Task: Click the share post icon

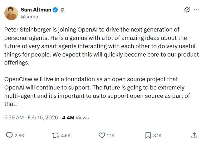Action: point(194,135)
